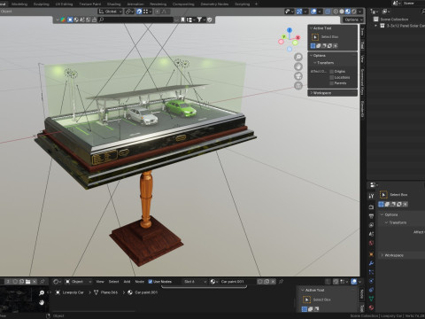Viewport: 425px width, 319px height.
Task: Click the viewport search input field
Action: [x=136, y=19]
